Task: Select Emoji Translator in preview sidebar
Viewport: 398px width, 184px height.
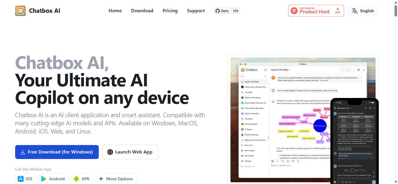Action: (254, 124)
